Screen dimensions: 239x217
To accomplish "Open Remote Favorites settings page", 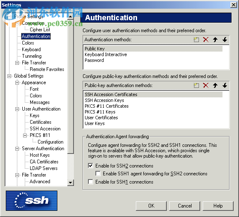I will 47,69.
